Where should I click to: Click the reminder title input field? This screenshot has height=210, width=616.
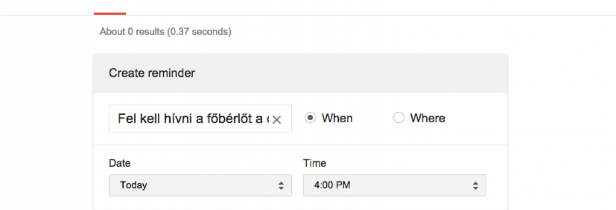coord(200,118)
